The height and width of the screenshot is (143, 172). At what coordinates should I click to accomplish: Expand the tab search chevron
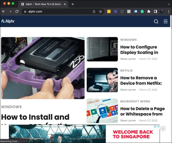(169, 4)
